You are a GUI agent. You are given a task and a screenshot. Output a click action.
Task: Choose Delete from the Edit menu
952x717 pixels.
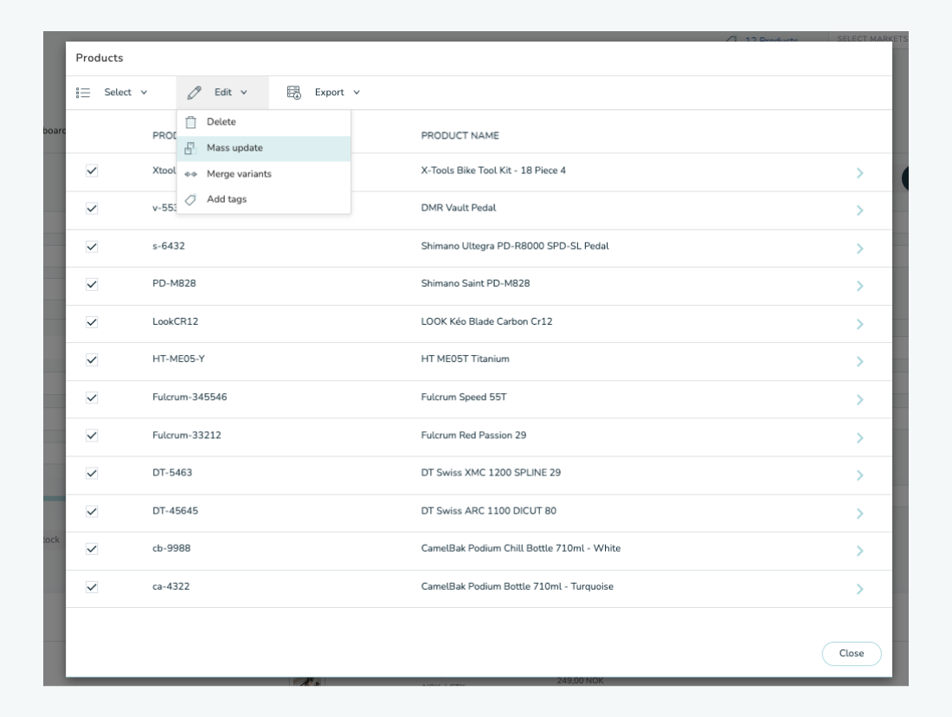click(x=263, y=122)
